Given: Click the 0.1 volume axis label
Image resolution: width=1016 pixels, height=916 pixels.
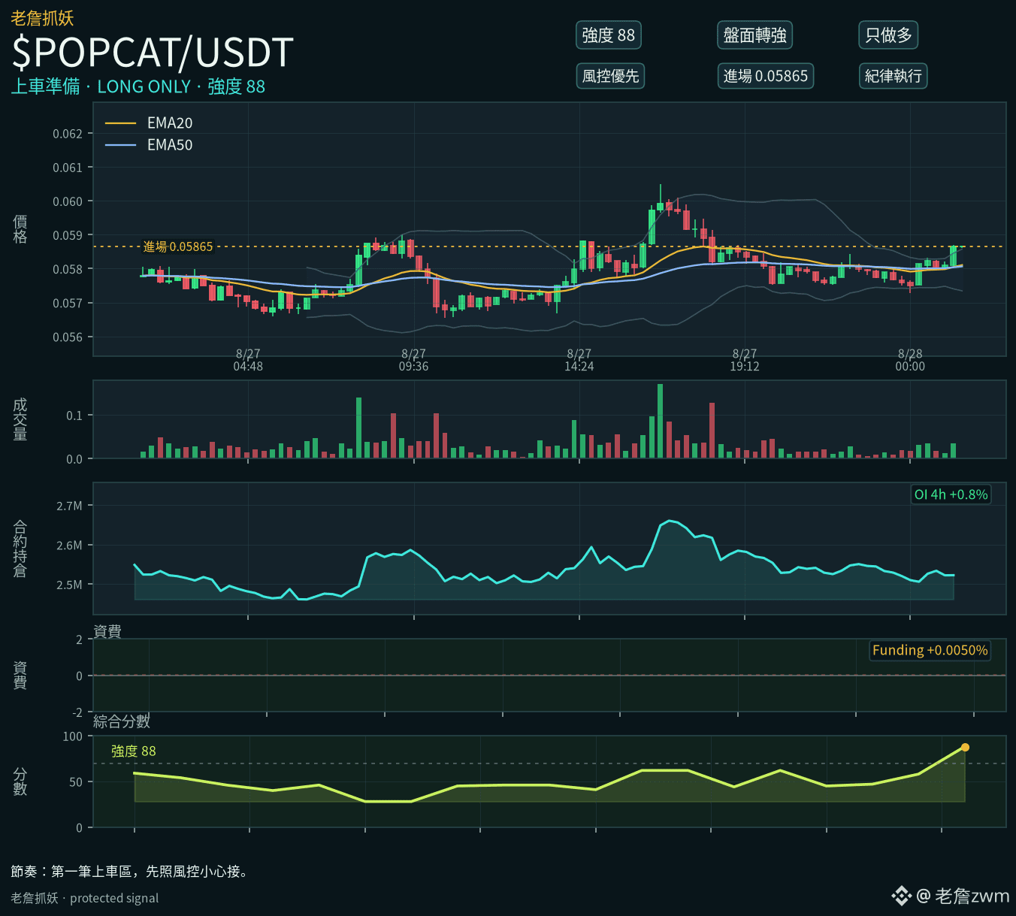Looking at the screenshot, I should click(x=74, y=416).
